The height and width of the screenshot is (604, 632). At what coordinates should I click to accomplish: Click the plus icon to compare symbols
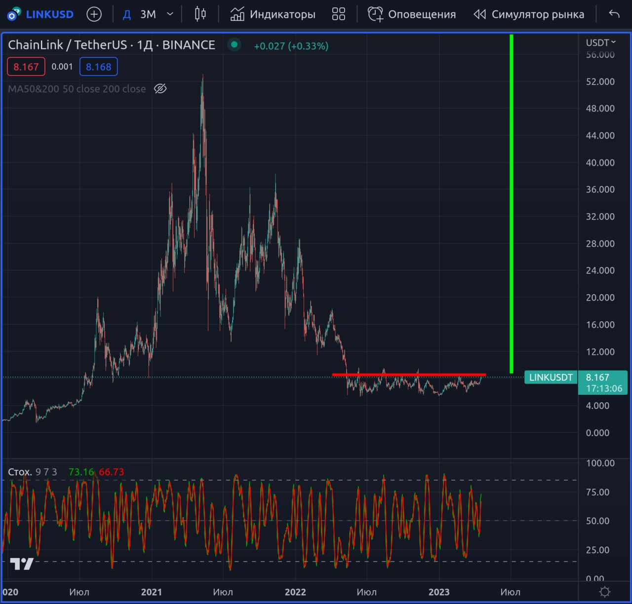pos(94,14)
